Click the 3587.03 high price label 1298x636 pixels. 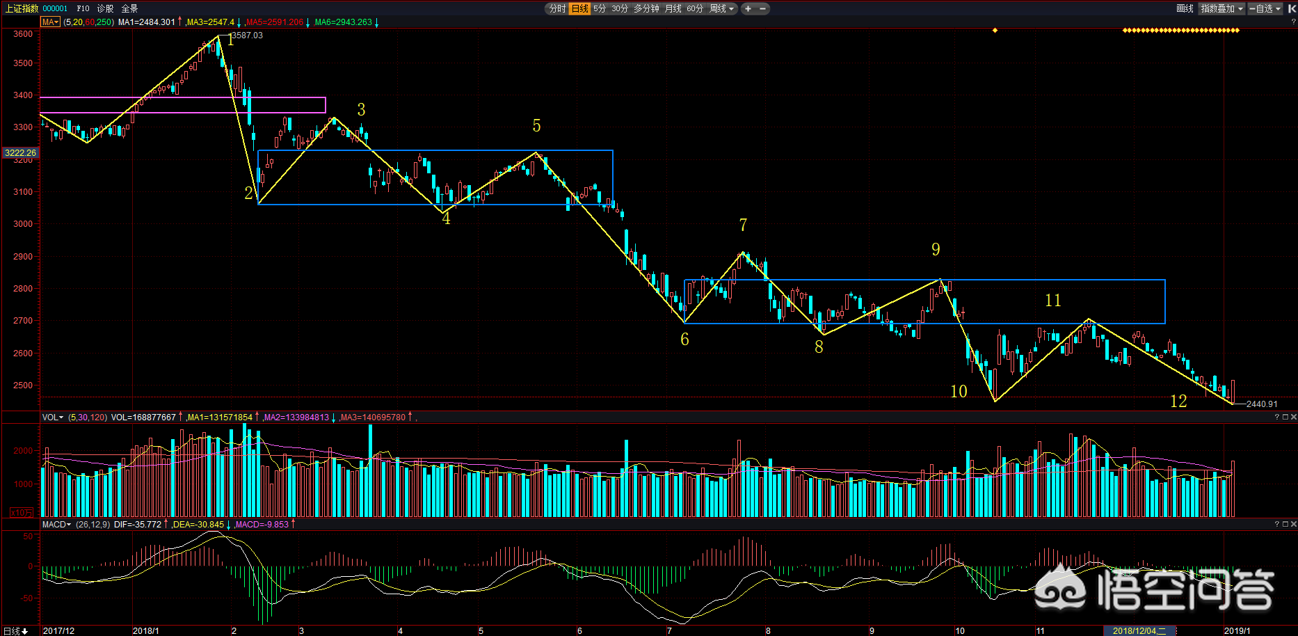tap(248, 35)
